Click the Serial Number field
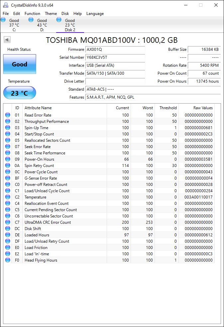 coord(115,57)
